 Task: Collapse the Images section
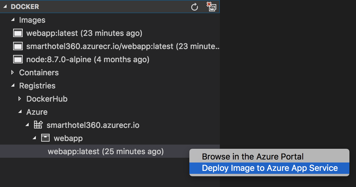point(13,20)
